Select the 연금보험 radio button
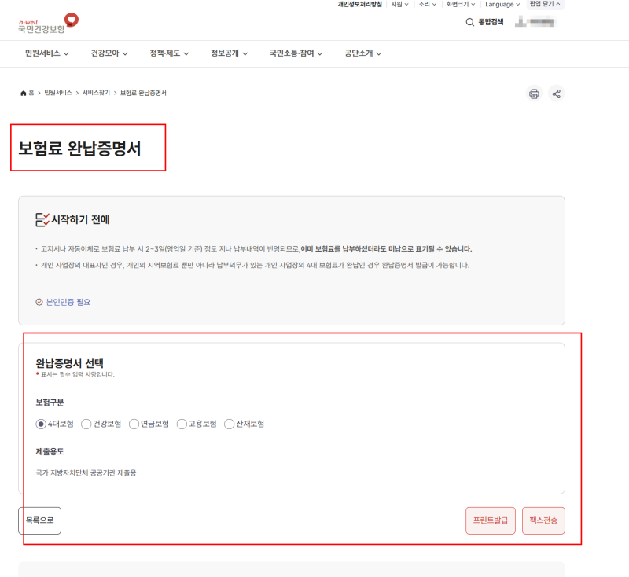The height and width of the screenshot is (577, 629). (x=134, y=424)
